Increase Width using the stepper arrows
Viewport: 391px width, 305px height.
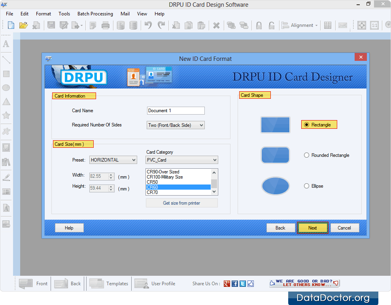111,175
